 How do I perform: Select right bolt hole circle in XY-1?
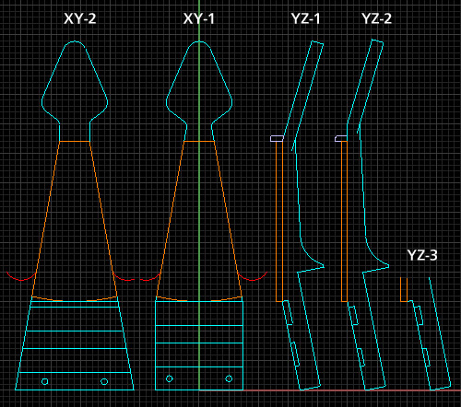click(x=229, y=378)
